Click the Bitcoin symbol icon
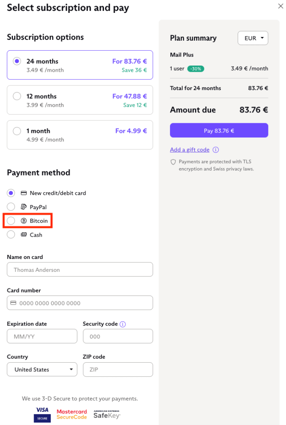The image size is (286, 425). pos(24,221)
